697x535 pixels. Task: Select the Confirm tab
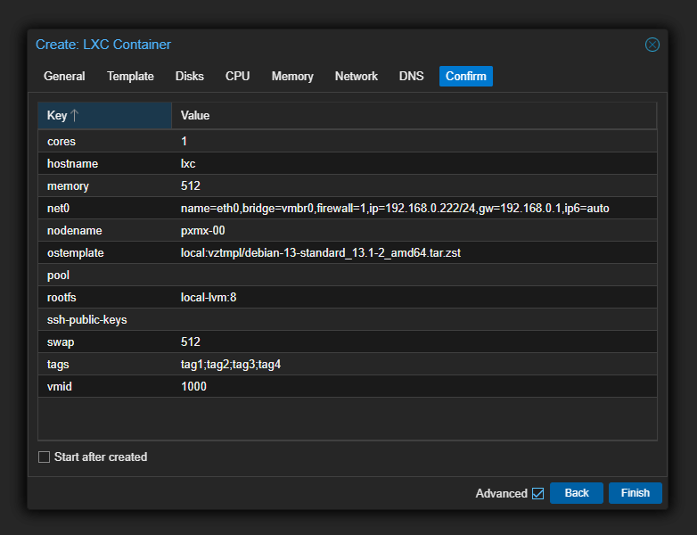(465, 77)
